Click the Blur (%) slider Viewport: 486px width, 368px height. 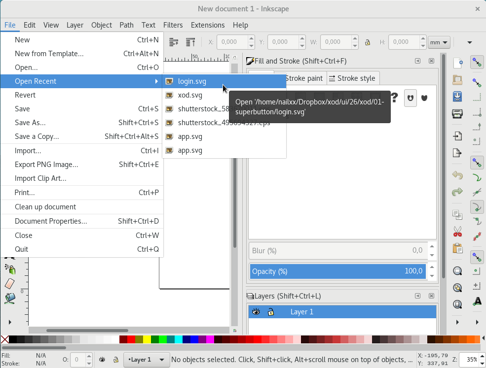(x=338, y=250)
